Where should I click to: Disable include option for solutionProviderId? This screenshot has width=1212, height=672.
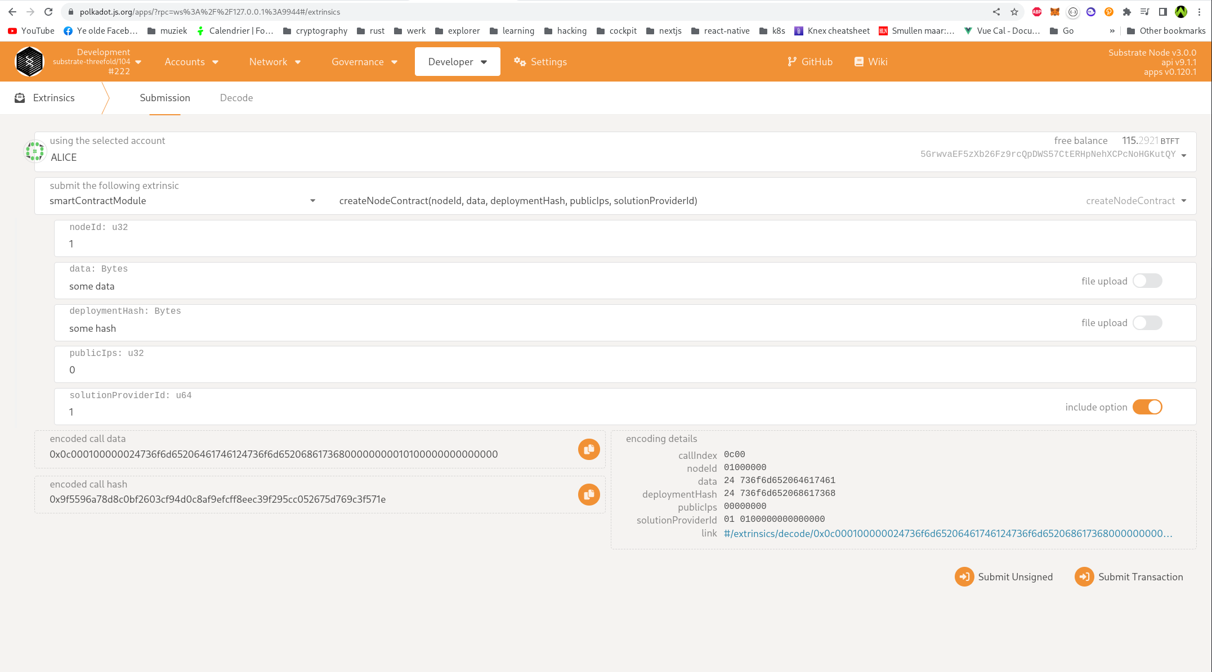click(1147, 407)
